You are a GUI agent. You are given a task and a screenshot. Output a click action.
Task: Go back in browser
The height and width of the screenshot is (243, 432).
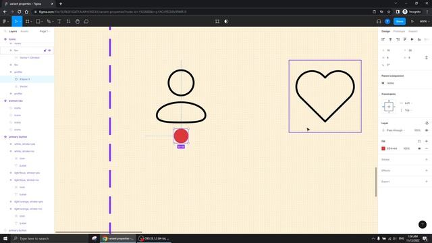5,12
